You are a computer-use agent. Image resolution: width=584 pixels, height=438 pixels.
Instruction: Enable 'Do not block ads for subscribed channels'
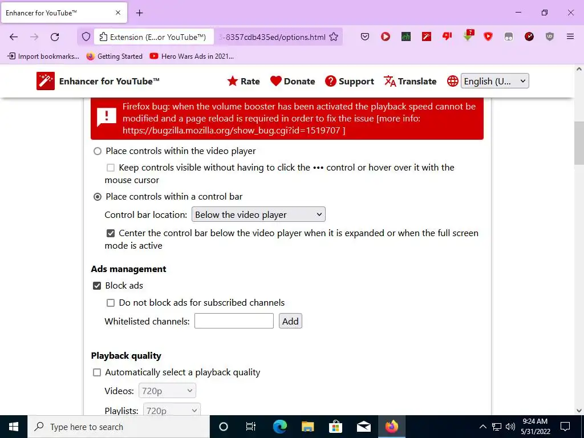[x=111, y=303]
